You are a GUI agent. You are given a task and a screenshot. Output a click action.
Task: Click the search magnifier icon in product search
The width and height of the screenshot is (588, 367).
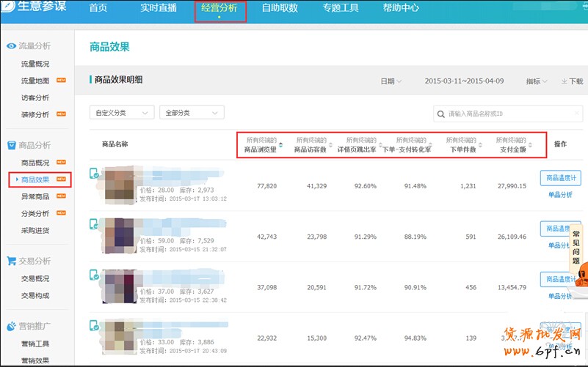pyautogui.click(x=440, y=114)
